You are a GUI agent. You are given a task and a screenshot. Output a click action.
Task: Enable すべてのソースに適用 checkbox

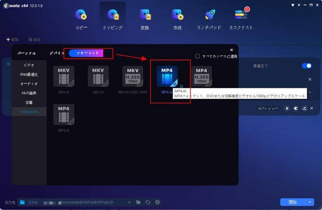pos(197,56)
